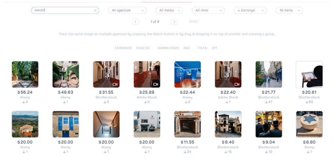Open the 16 items per page dropdown
The image size is (334, 161).
click(x=290, y=10)
